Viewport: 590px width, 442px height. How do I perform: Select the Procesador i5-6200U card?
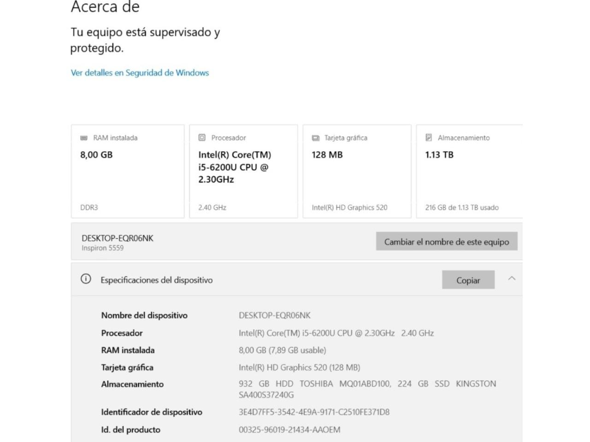coord(243,171)
